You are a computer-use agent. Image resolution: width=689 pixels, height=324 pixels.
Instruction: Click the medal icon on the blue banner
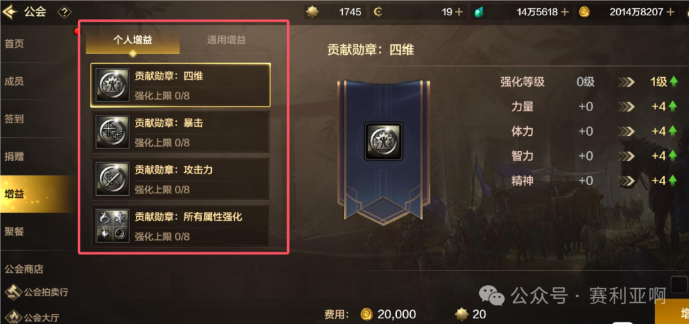coord(383,142)
